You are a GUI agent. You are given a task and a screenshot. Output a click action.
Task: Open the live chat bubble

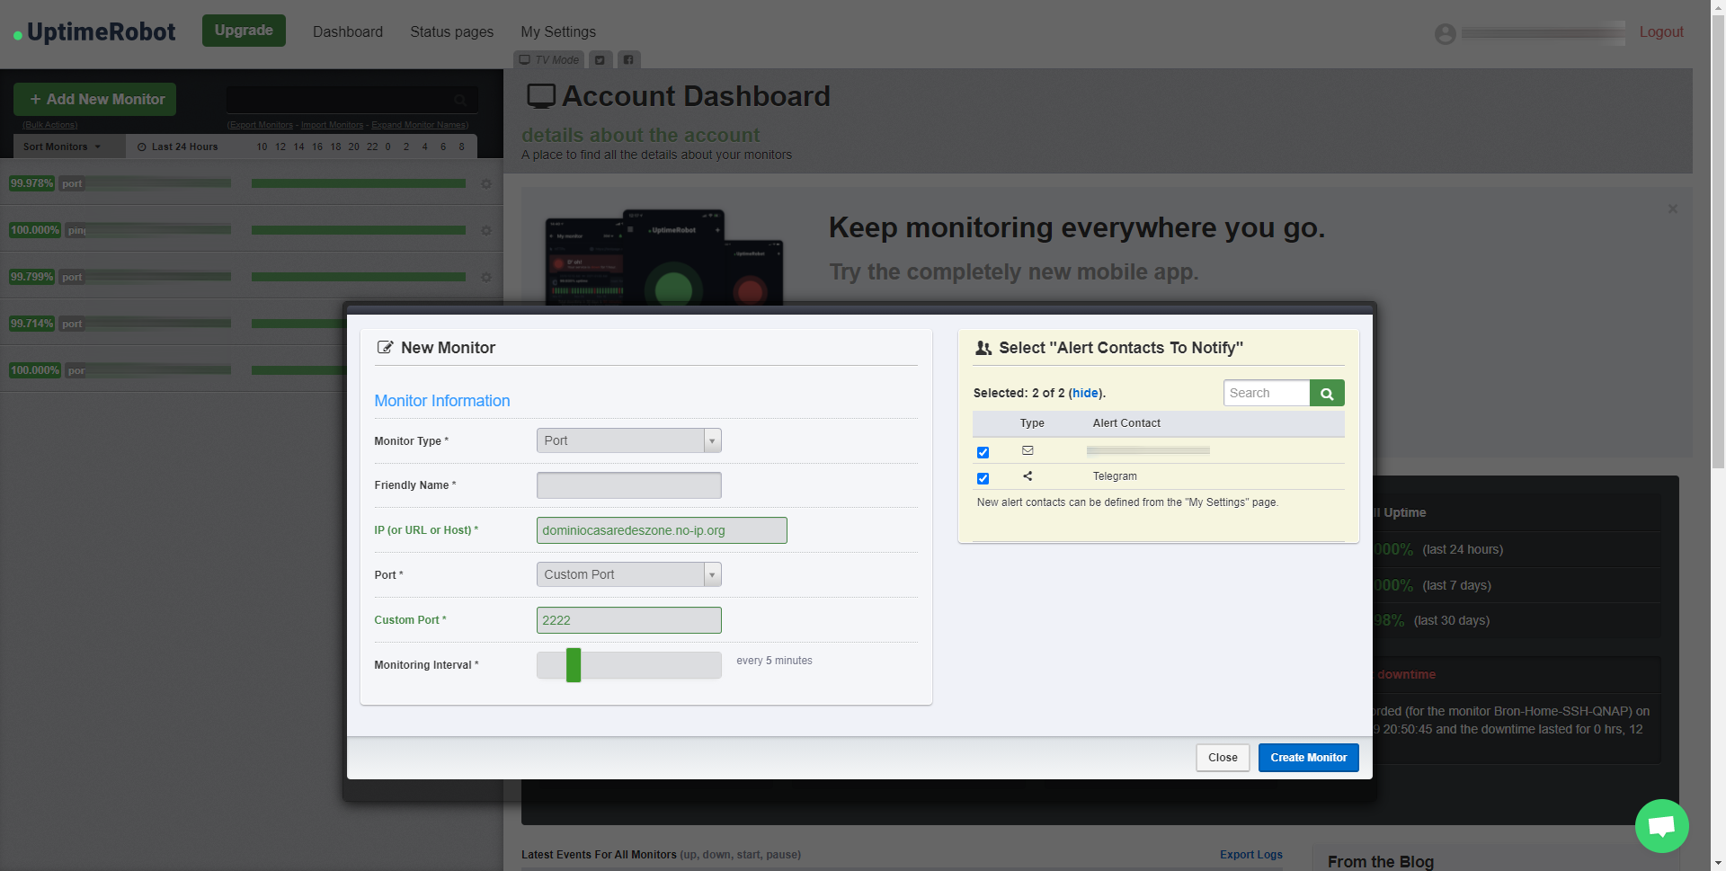(x=1662, y=826)
